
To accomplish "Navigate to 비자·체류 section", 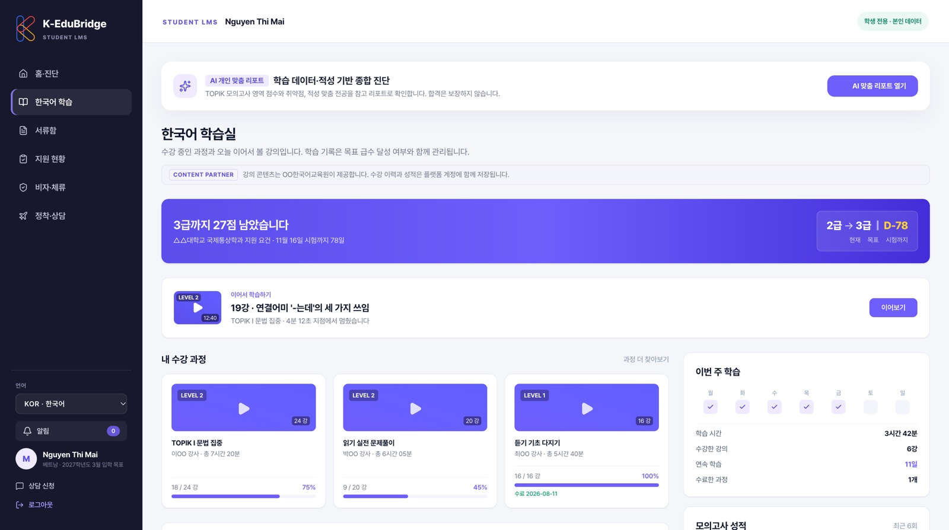I will point(71,187).
